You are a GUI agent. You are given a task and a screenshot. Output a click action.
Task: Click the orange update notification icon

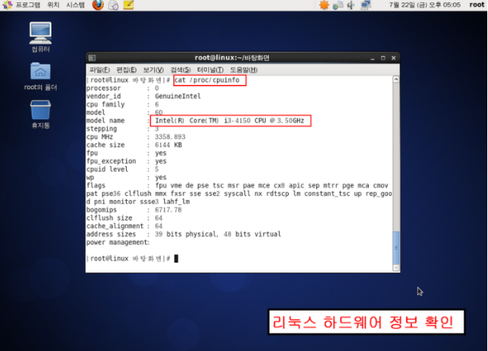pyautogui.click(x=324, y=5)
